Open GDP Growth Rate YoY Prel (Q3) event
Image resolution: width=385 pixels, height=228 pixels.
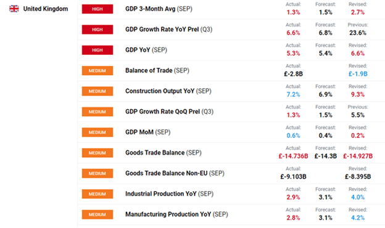pos(168,30)
